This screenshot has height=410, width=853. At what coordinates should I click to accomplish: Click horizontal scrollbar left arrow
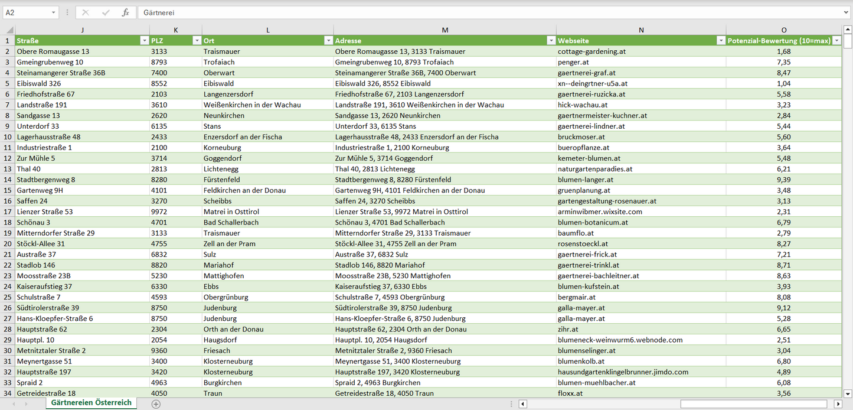pos(522,404)
